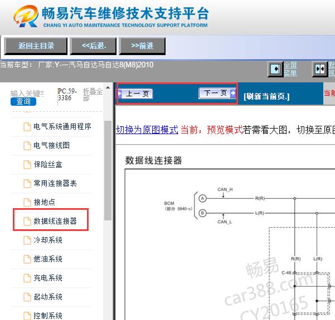Open the 全屏菜单 link
This screenshot has width=335, height=320.
[x=290, y=69]
